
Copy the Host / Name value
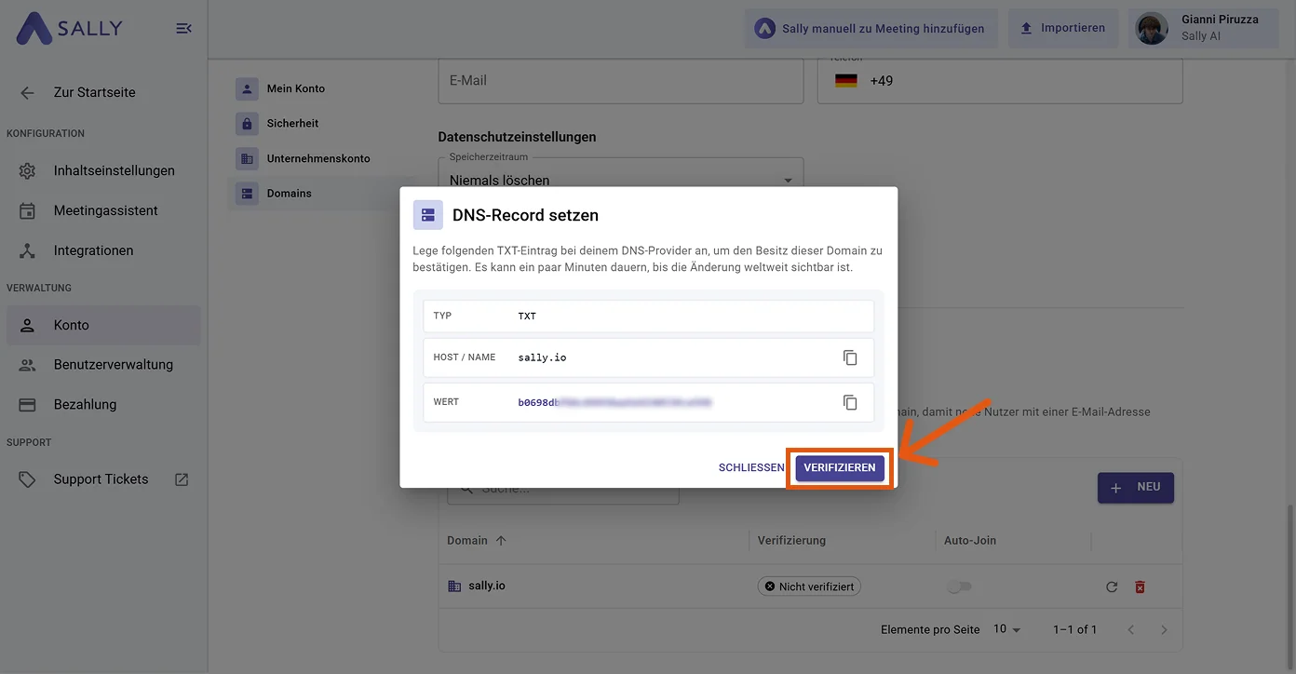[850, 357]
